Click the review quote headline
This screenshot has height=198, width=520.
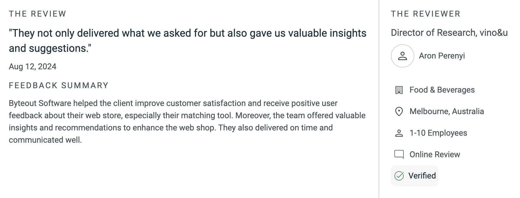[188, 41]
